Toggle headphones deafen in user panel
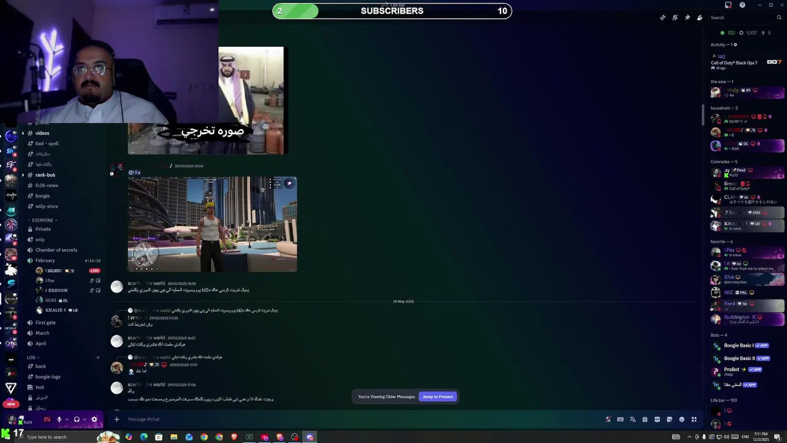Viewport: 787px width, 443px height. pos(77,420)
